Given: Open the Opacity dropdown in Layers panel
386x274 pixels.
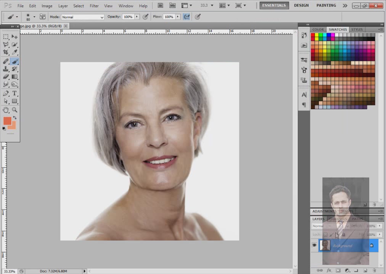Looking at the screenshot, I should tap(379, 226).
